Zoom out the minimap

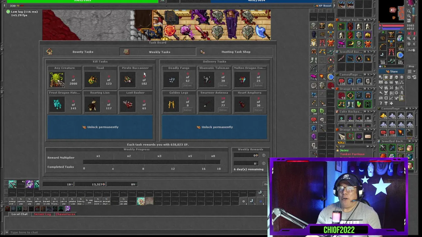(x=409, y=11)
